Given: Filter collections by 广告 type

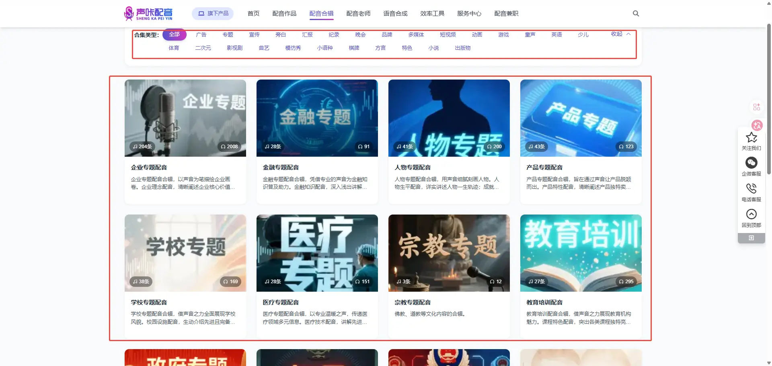Looking at the screenshot, I should pyautogui.click(x=201, y=35).
